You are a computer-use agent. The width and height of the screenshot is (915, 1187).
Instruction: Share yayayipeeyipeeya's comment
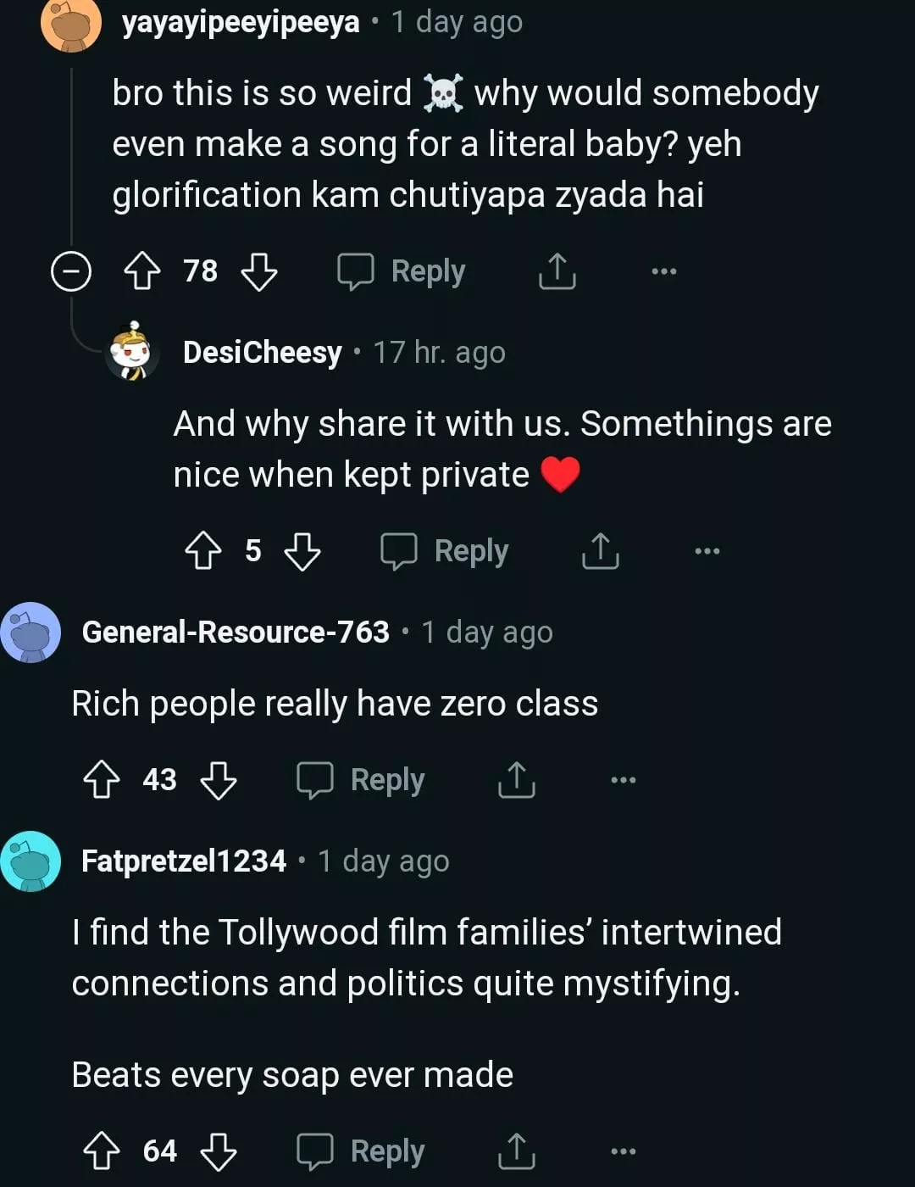point(557,271)
